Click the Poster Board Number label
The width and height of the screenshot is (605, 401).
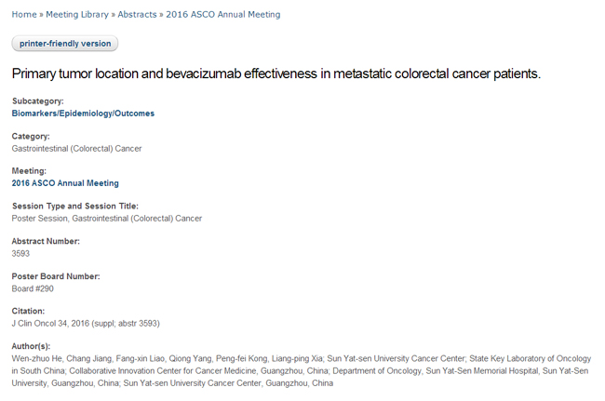(55, 275)
